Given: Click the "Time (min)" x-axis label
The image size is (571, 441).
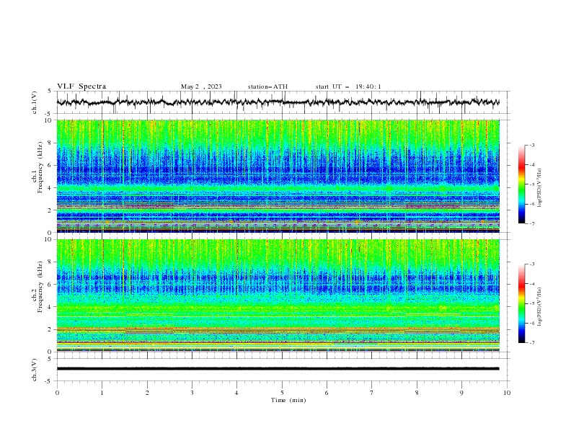Looking at the screenshot, I should 288,400.
